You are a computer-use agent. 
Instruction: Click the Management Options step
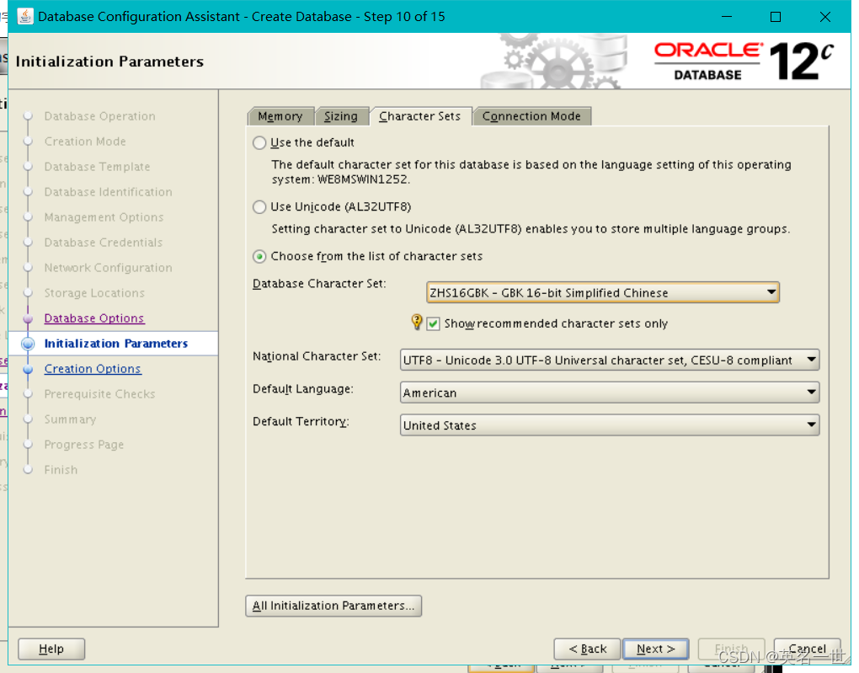pos(104,217)
